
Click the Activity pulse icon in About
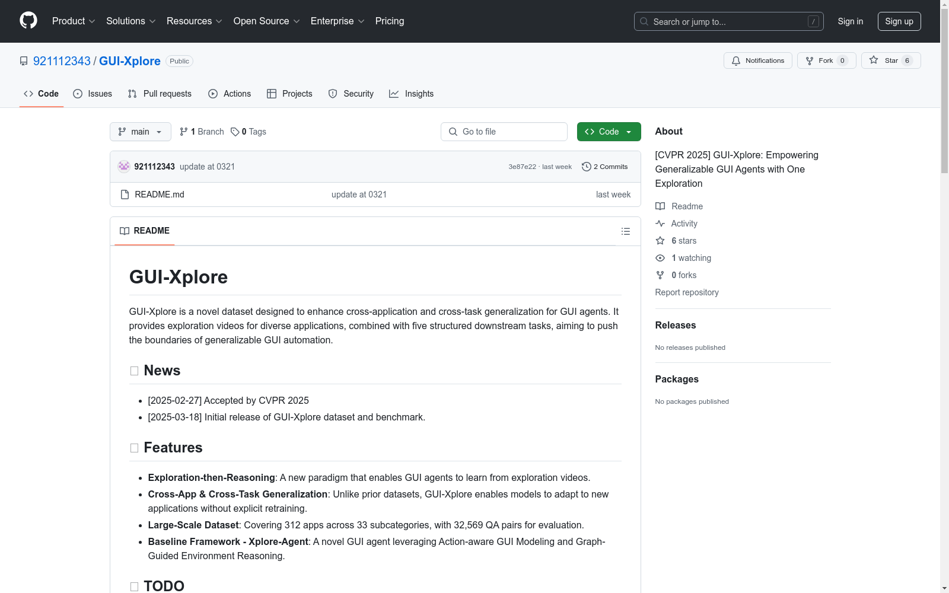pyautogui.click(x=660, y=224)
